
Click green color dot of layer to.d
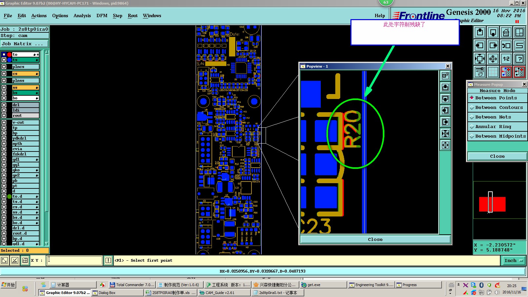[x=10, y=196]
